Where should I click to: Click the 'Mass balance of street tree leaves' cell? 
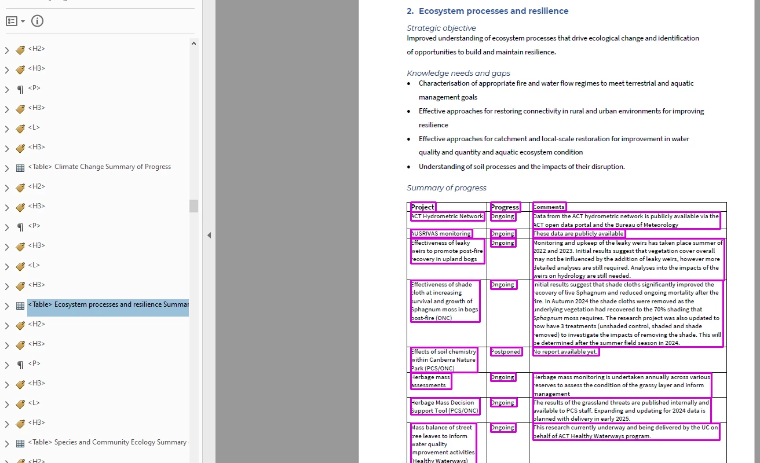[443, 444]
